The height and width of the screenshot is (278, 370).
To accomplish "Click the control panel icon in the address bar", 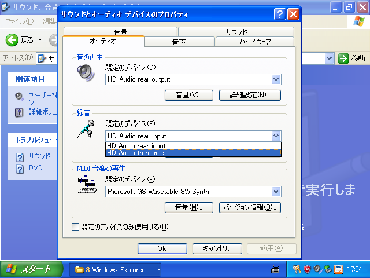I will coord(42,58).
